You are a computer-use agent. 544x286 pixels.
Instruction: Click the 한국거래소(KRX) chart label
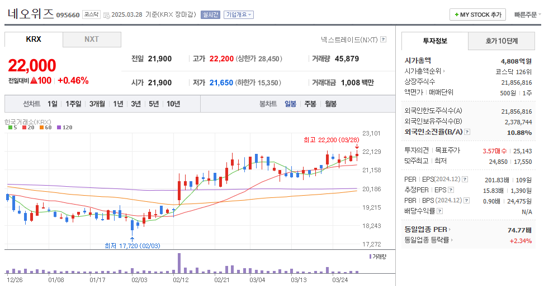(28, 122)
